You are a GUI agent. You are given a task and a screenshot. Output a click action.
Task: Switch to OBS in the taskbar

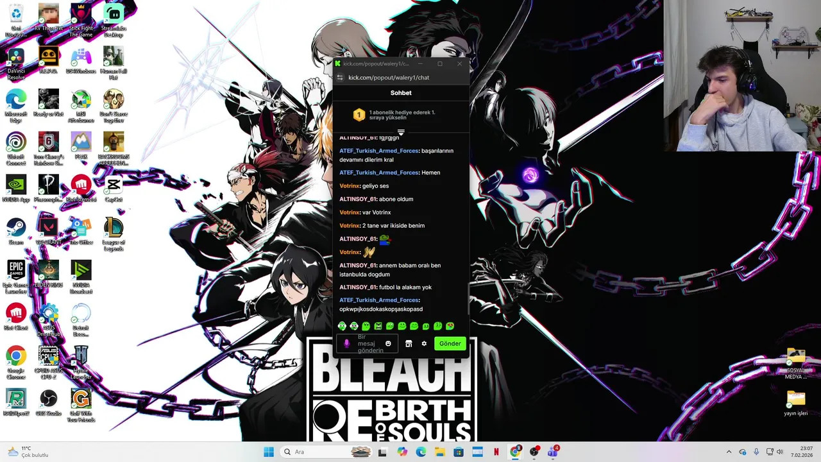click(x=534, y=452)
